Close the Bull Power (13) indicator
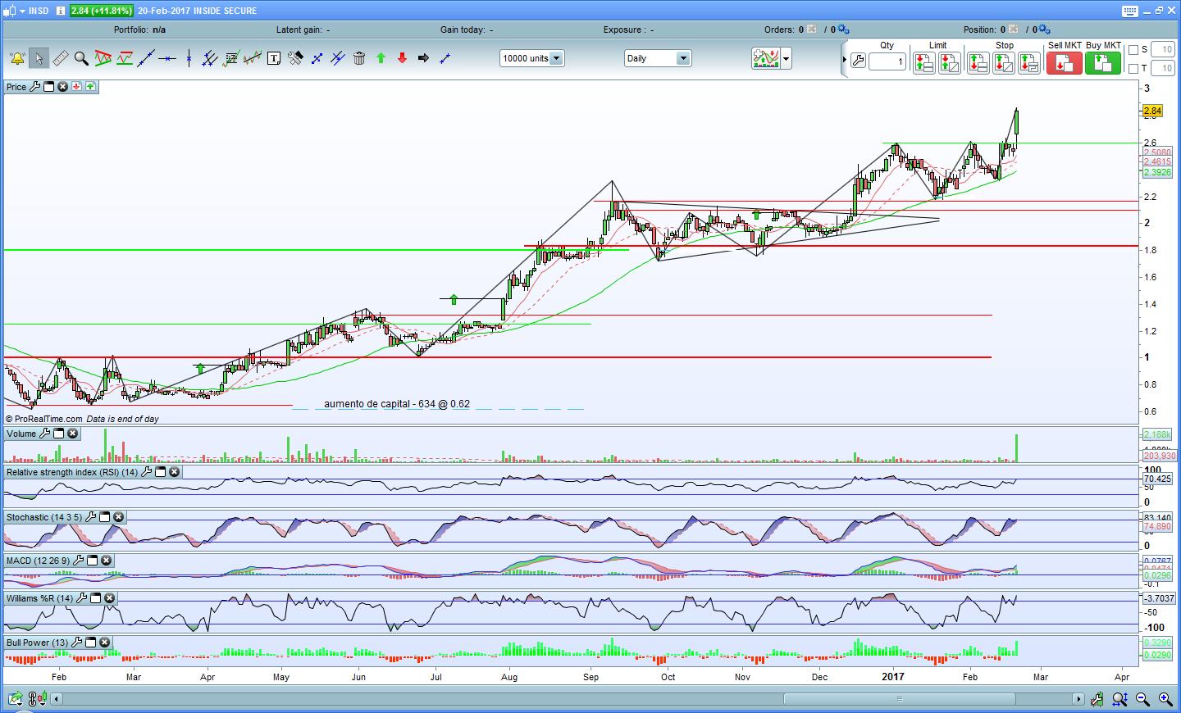Screen dimensions: 1181x713 (x=105, y=643)
